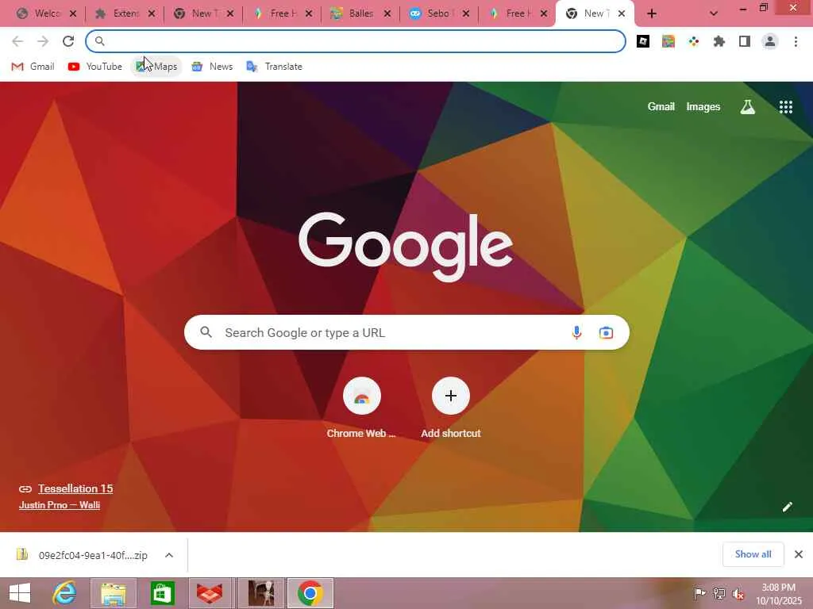
Task: Click the Show all downloads button
Action: point(753,554)
